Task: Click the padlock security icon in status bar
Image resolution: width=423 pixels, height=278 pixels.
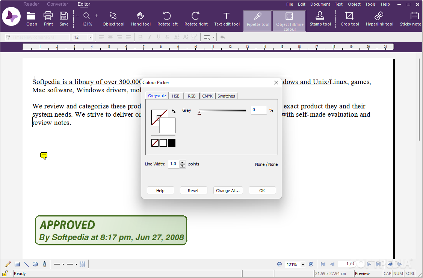Action: 5,273
